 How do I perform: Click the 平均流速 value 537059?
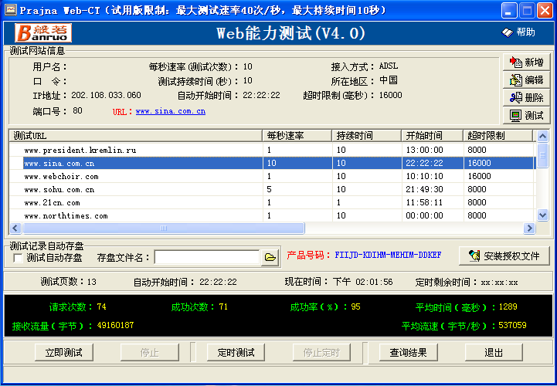pos(512,325)
